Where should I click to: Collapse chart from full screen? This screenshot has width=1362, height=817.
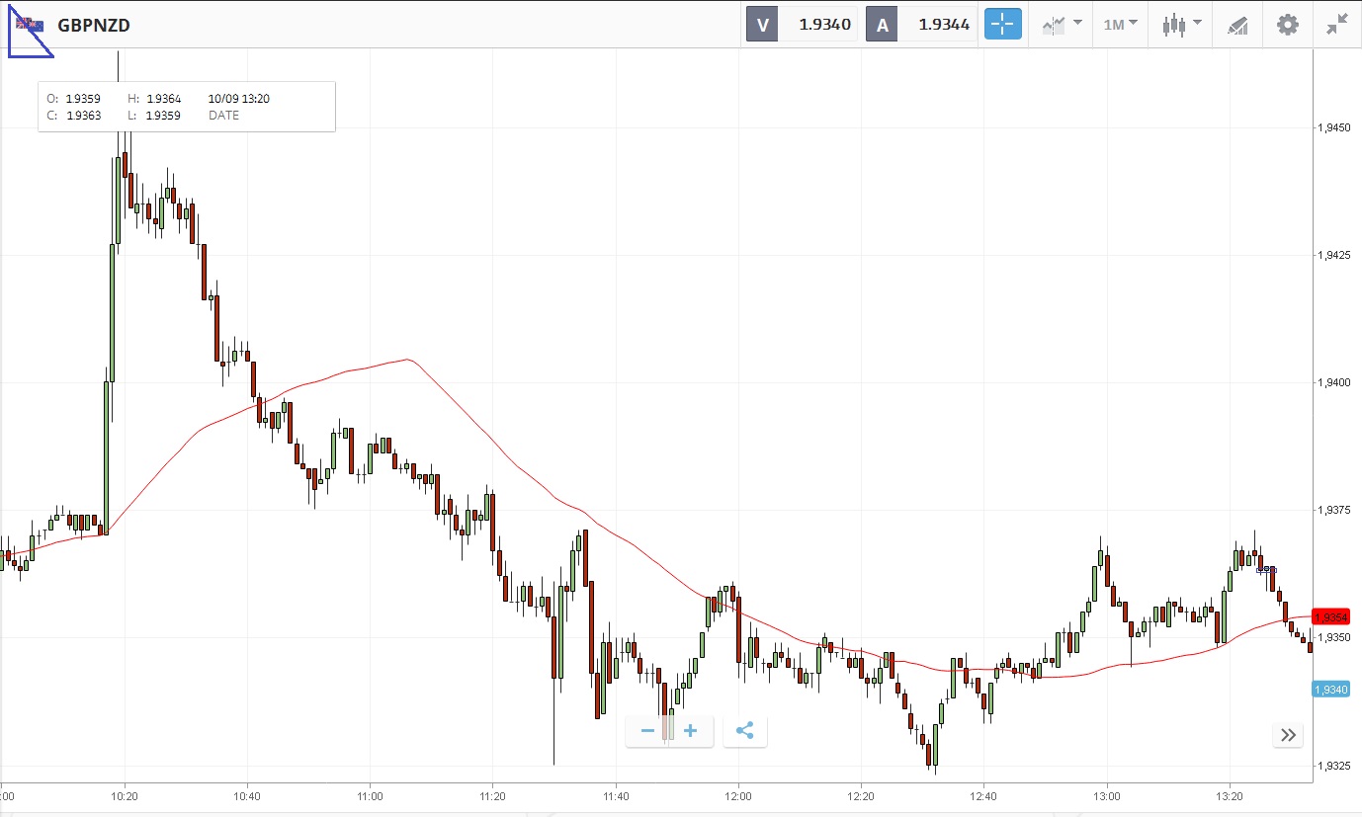coord(1337,25)
